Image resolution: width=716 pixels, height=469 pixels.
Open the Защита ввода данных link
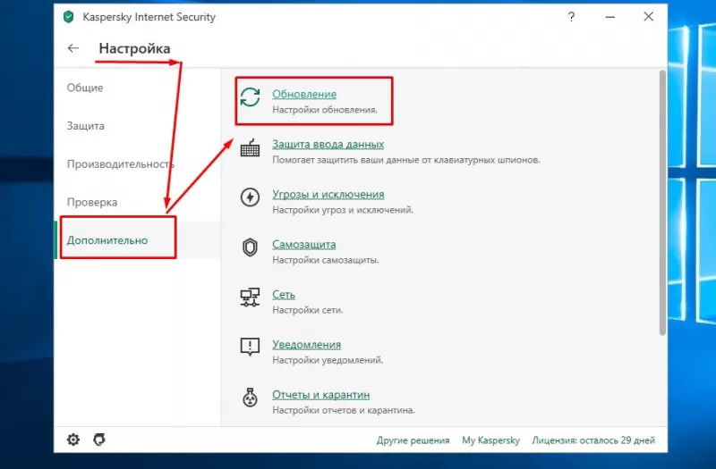coord(328,144)
